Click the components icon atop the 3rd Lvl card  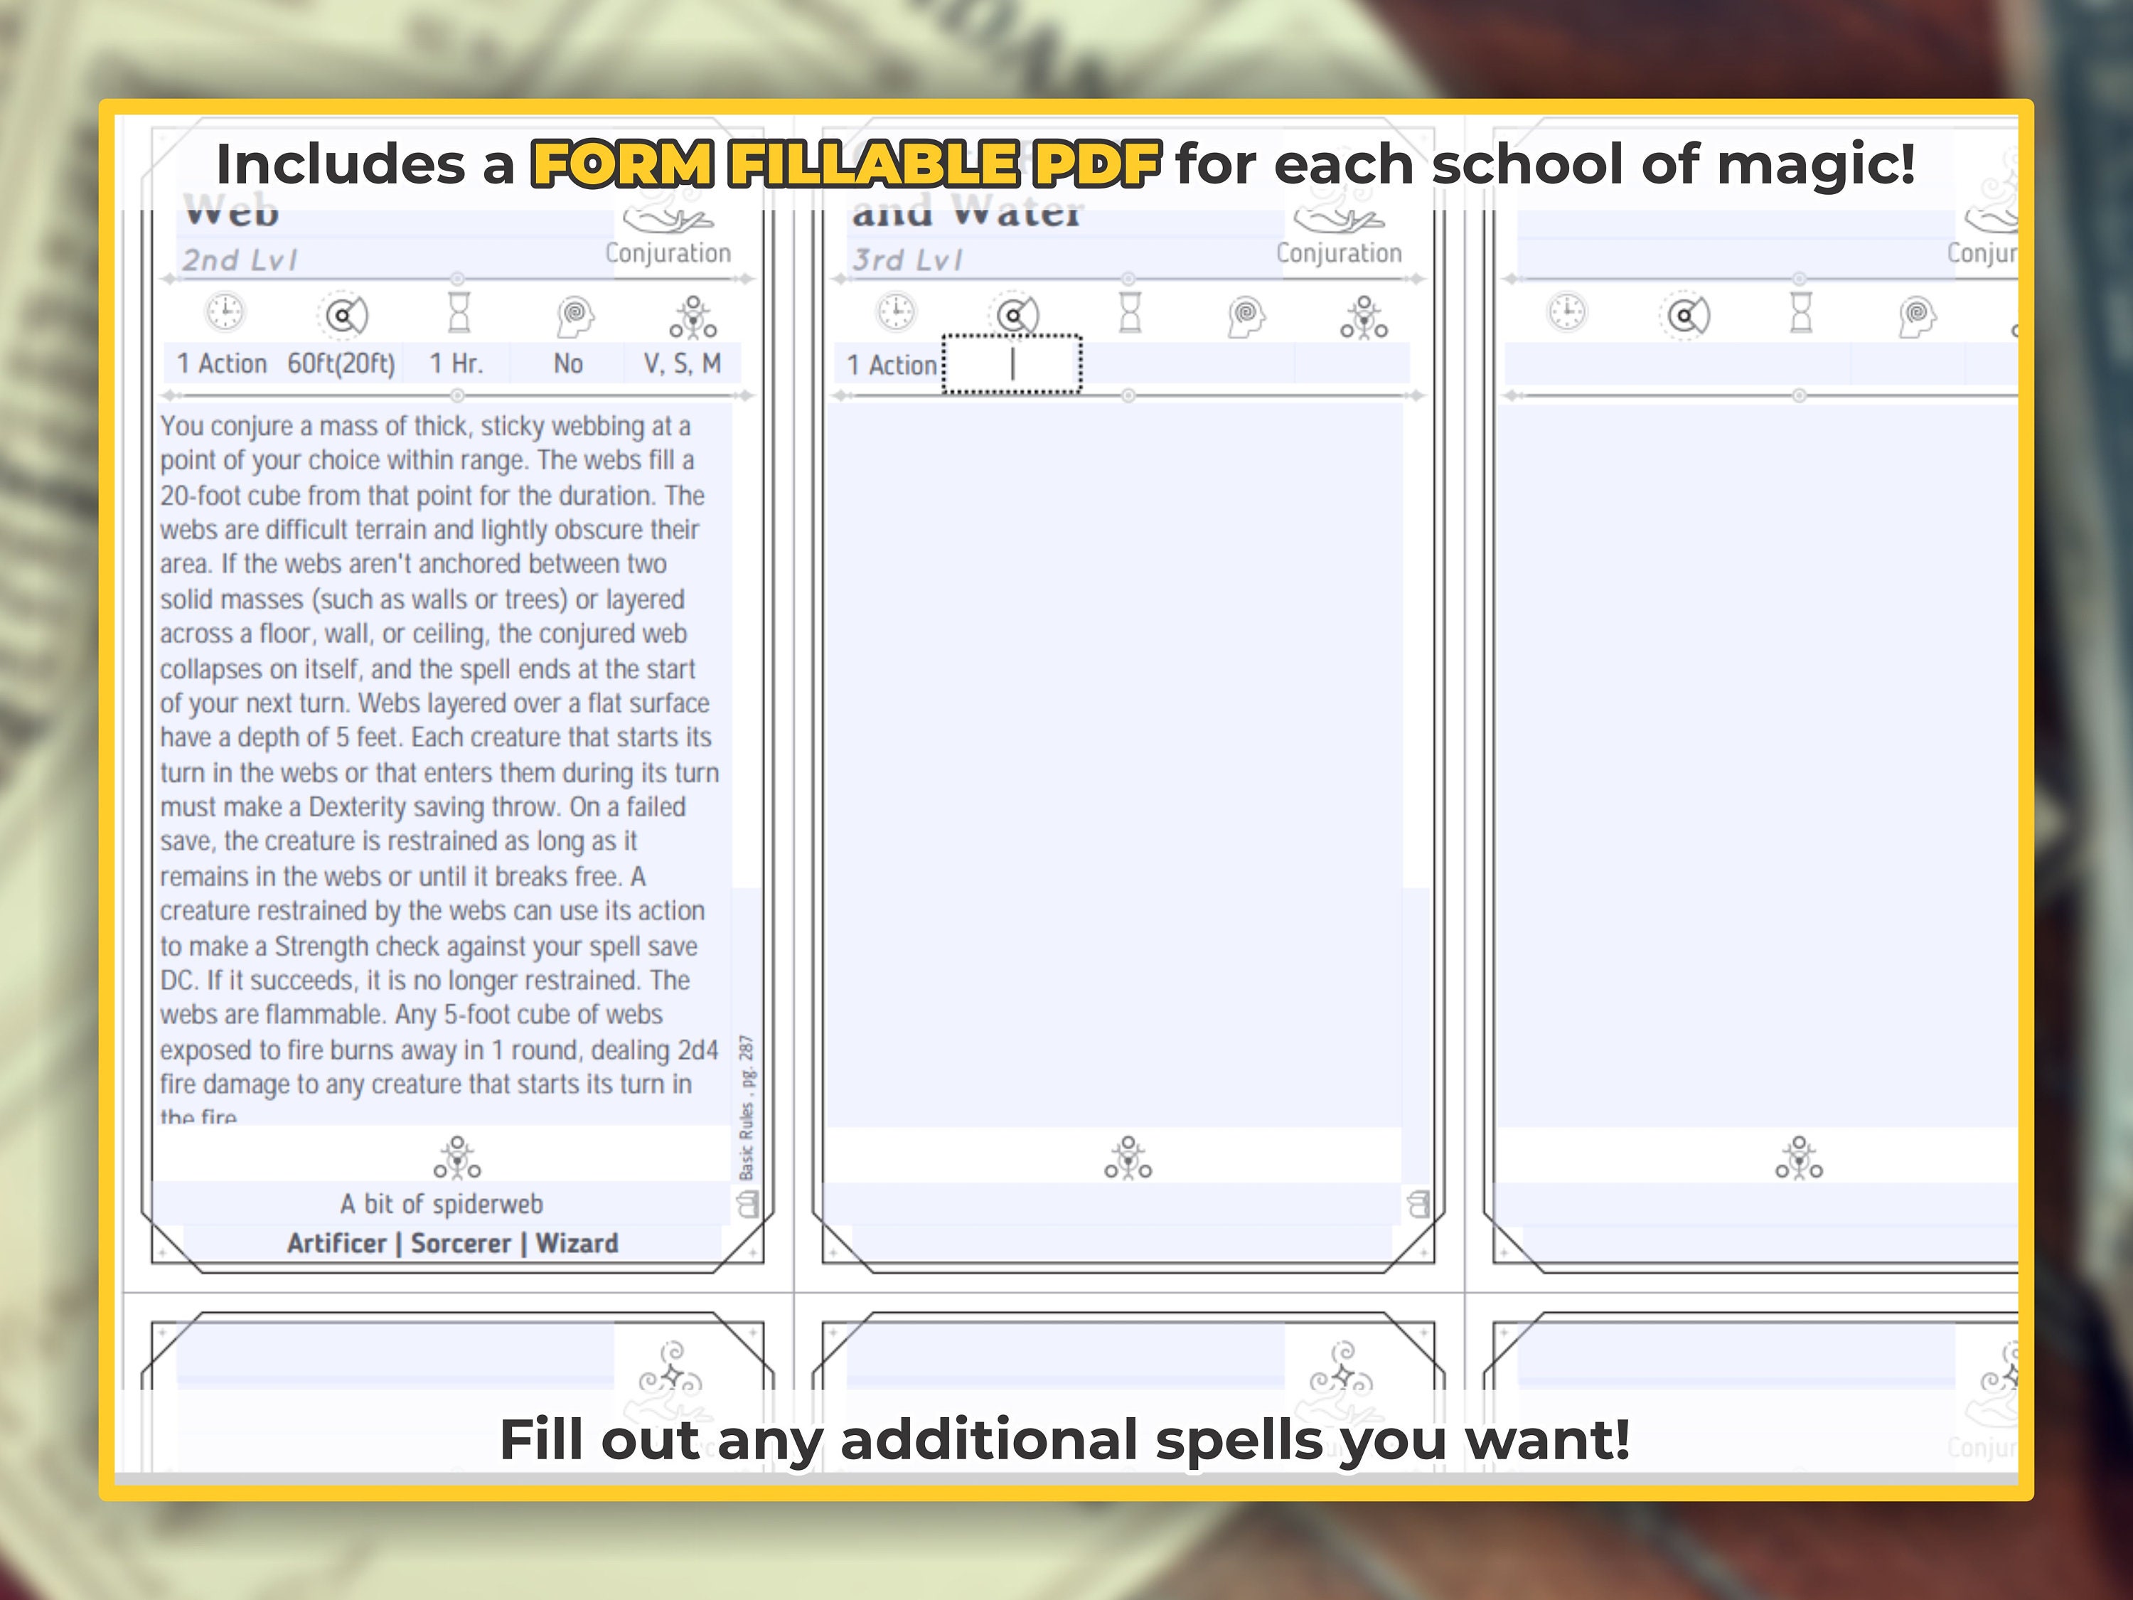[x=1364, y=317]
